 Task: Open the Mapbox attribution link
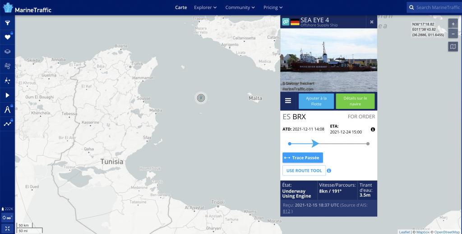(422, 232)
